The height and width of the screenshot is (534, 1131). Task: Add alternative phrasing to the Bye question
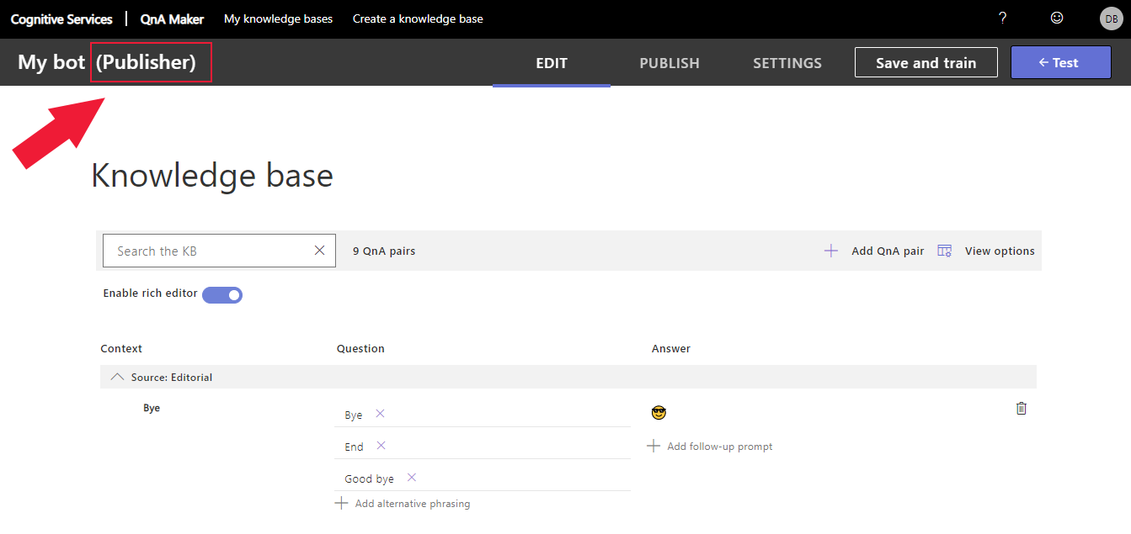(x=403, y=503)
